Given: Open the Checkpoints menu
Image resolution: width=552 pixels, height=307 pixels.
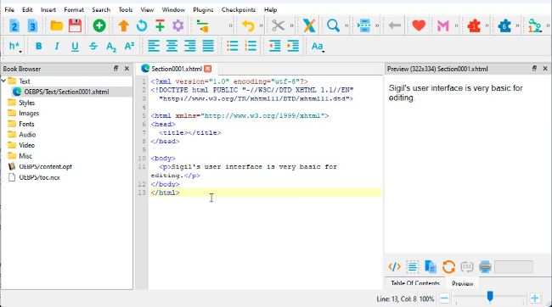Looking at the screenshot, I should 239,10.
